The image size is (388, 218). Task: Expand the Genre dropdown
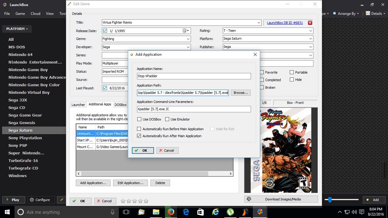pyautogui.click(x=188, y=39)
